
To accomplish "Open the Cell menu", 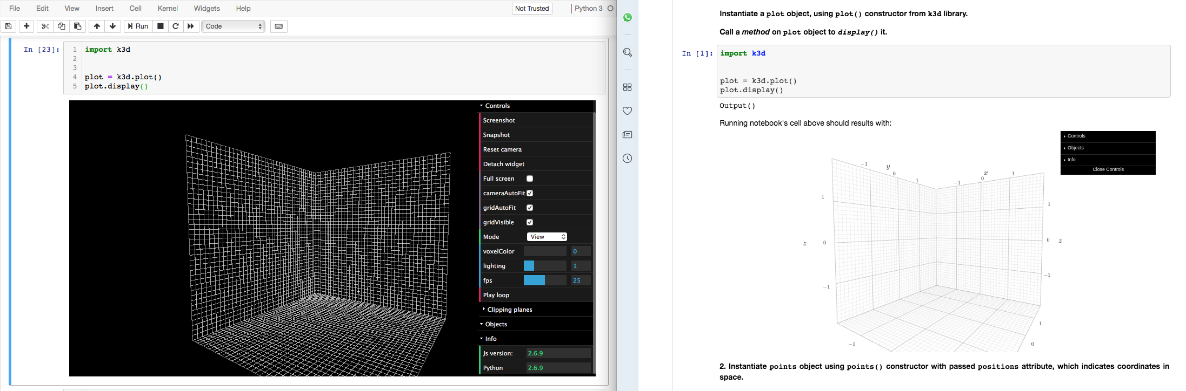I will point(135,8).
